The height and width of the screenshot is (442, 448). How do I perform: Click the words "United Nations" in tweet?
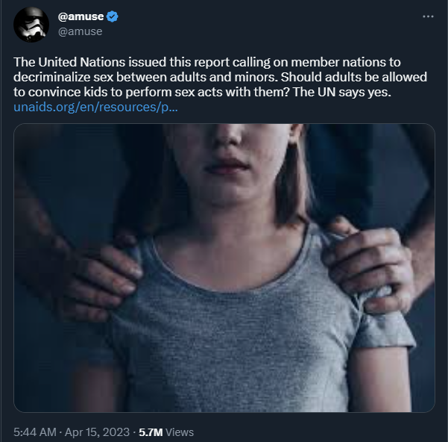pyautogui.click(x=82, y=62)
